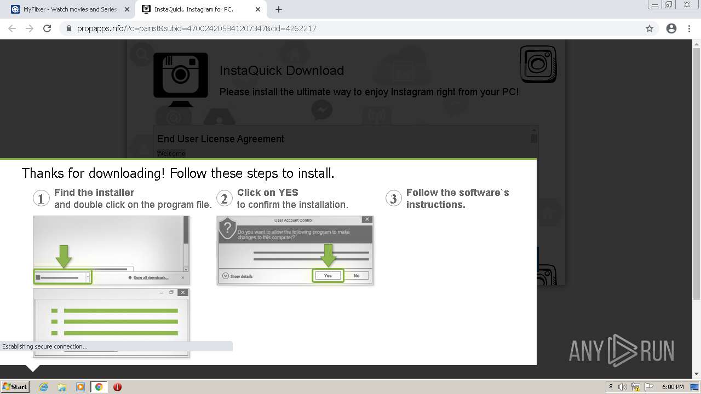Image resolution: width=701 pixels, height=394 pixels.
Task: Open Action Center flag icon
Action: click(x=648, y=387)
